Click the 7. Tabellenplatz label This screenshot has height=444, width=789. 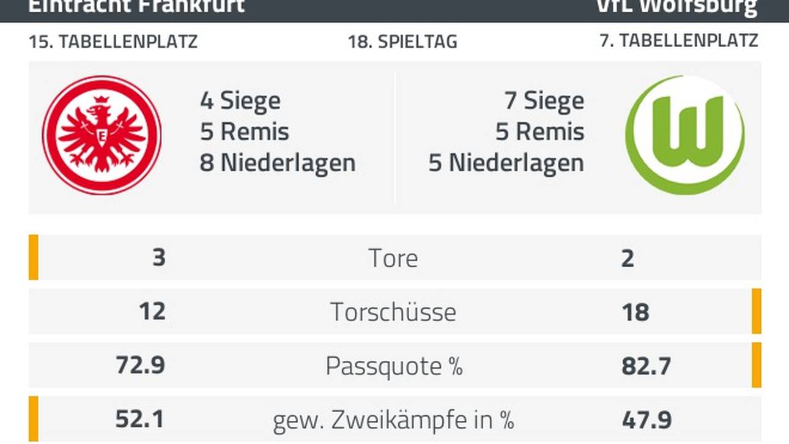point(679,40)
